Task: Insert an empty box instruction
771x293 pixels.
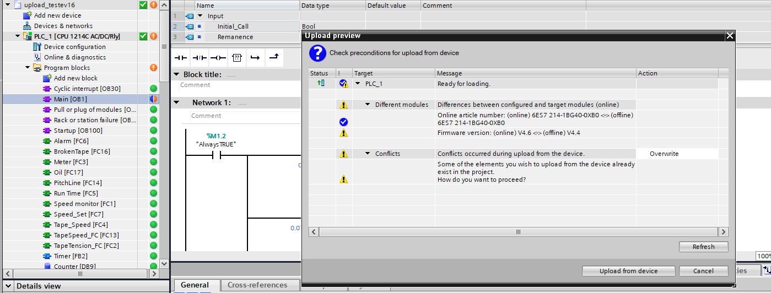Action: coord(236,57)
